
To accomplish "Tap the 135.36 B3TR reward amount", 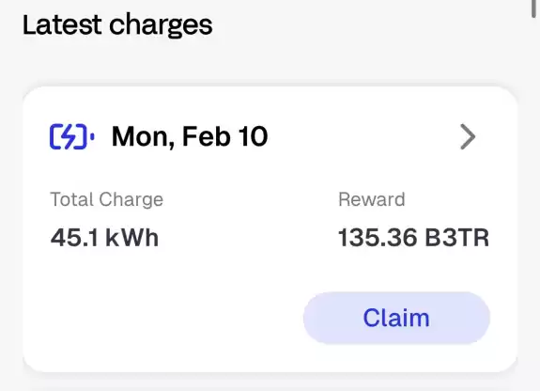I will coord(413,238).
